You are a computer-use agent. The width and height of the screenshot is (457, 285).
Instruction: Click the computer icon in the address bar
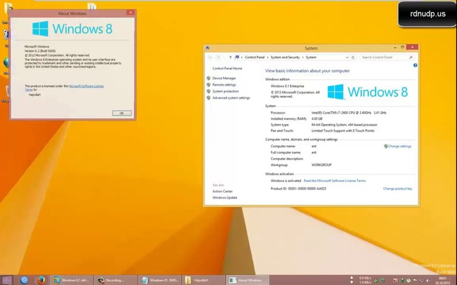tap(237, 57)
